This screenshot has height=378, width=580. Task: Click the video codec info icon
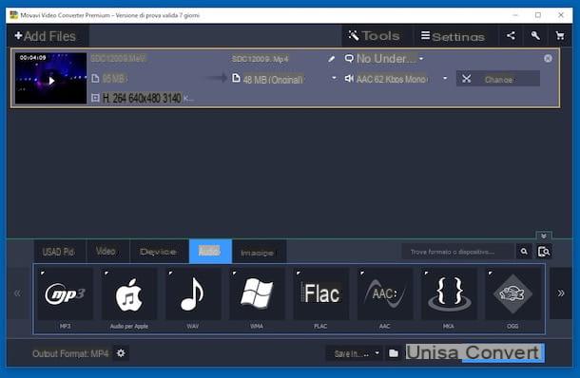coord(95,98)
